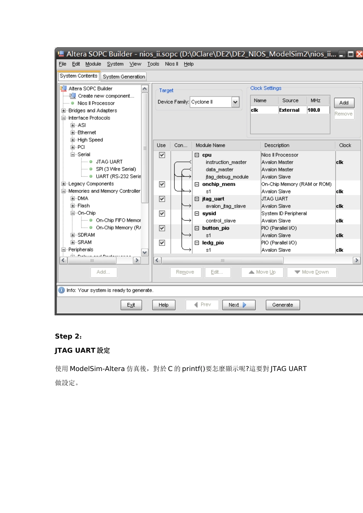Select the System Contents tab

click(x=79, y=76)
